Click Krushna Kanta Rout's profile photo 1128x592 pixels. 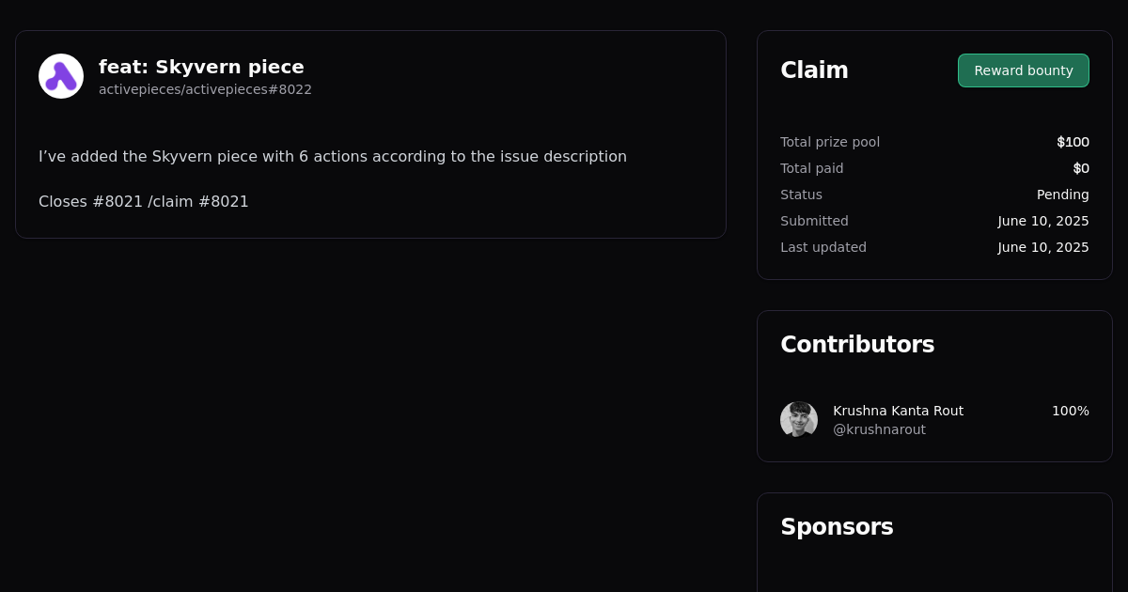[x=799, y=420]
